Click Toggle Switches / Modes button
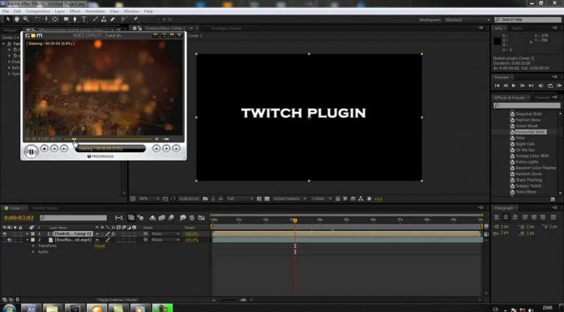Viewport: 564px width, 312px height. (117, 300)
